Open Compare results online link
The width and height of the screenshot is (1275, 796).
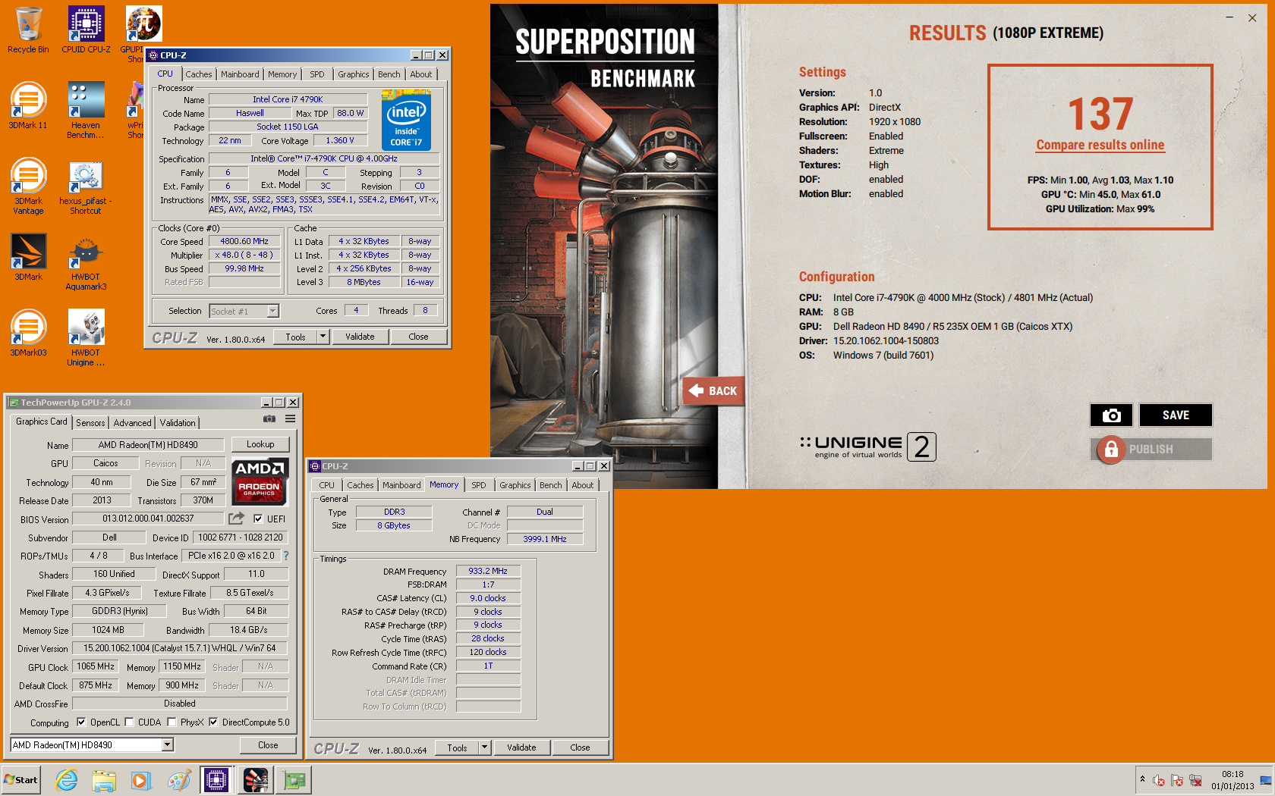coord(1100,145)
